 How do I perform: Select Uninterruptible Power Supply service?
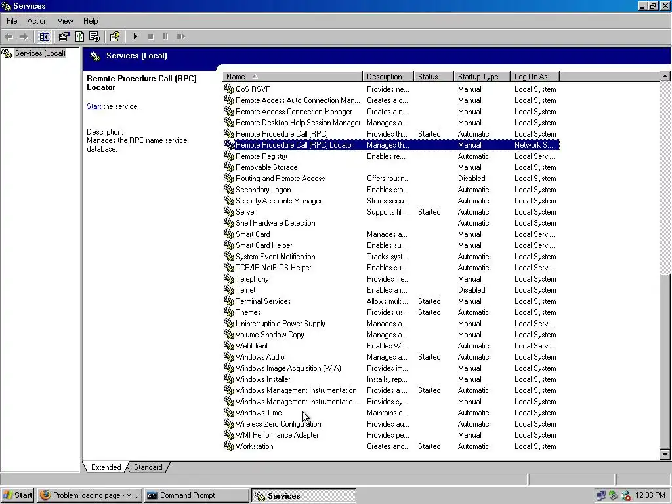(x=391, y=323)
